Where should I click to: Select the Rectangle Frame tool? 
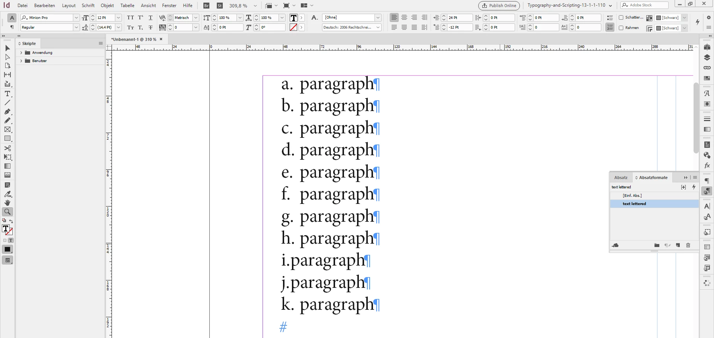[x=7, y=130]
